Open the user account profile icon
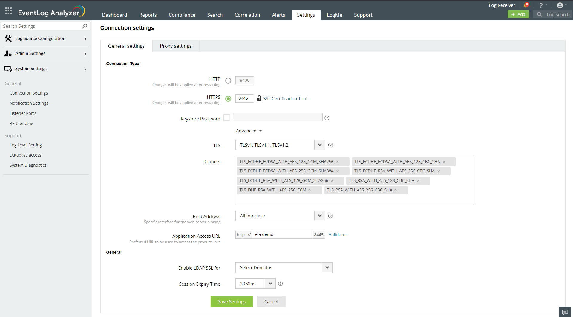Viewport: 573px width, 317px height. (560, 5)
